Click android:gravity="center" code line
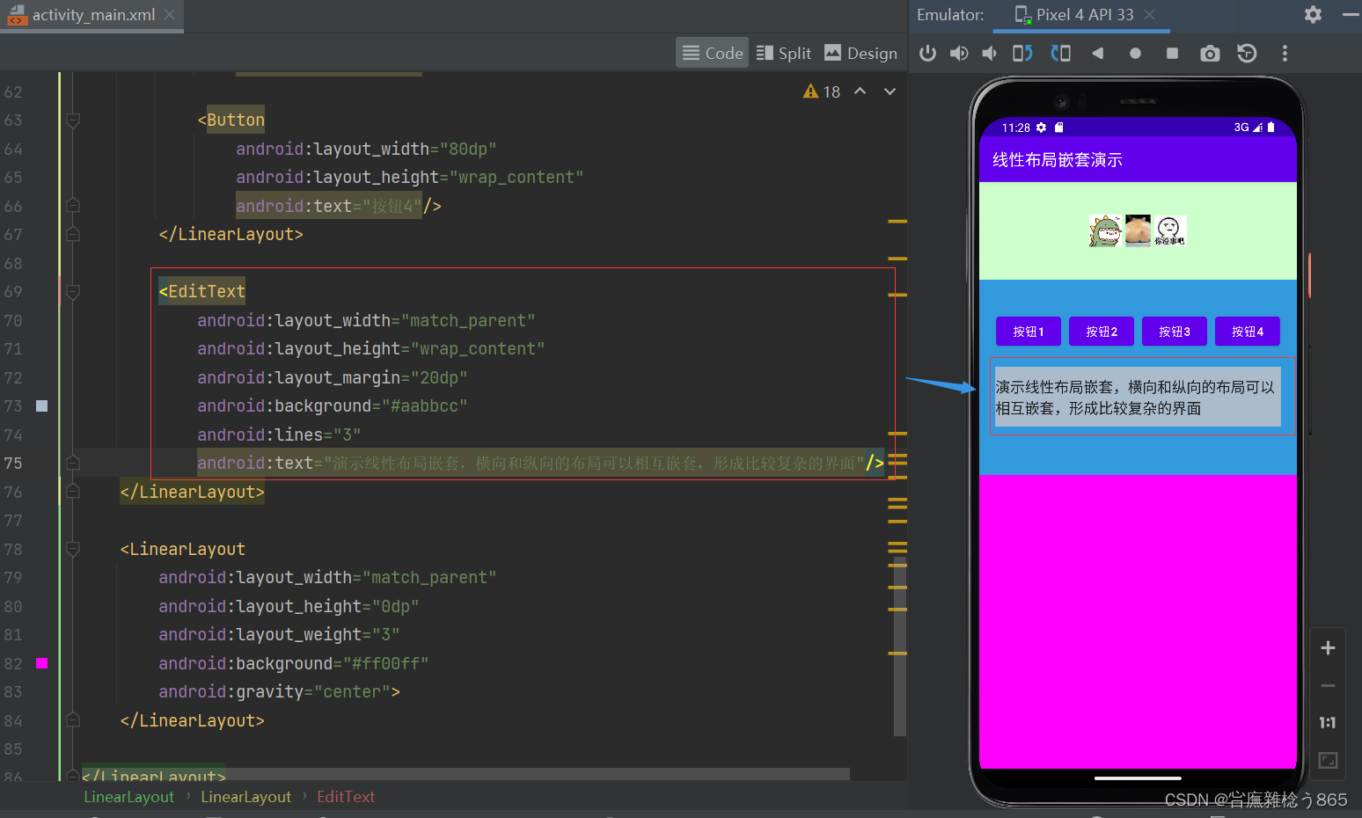1362x818 pixels. tap(279, 691)
